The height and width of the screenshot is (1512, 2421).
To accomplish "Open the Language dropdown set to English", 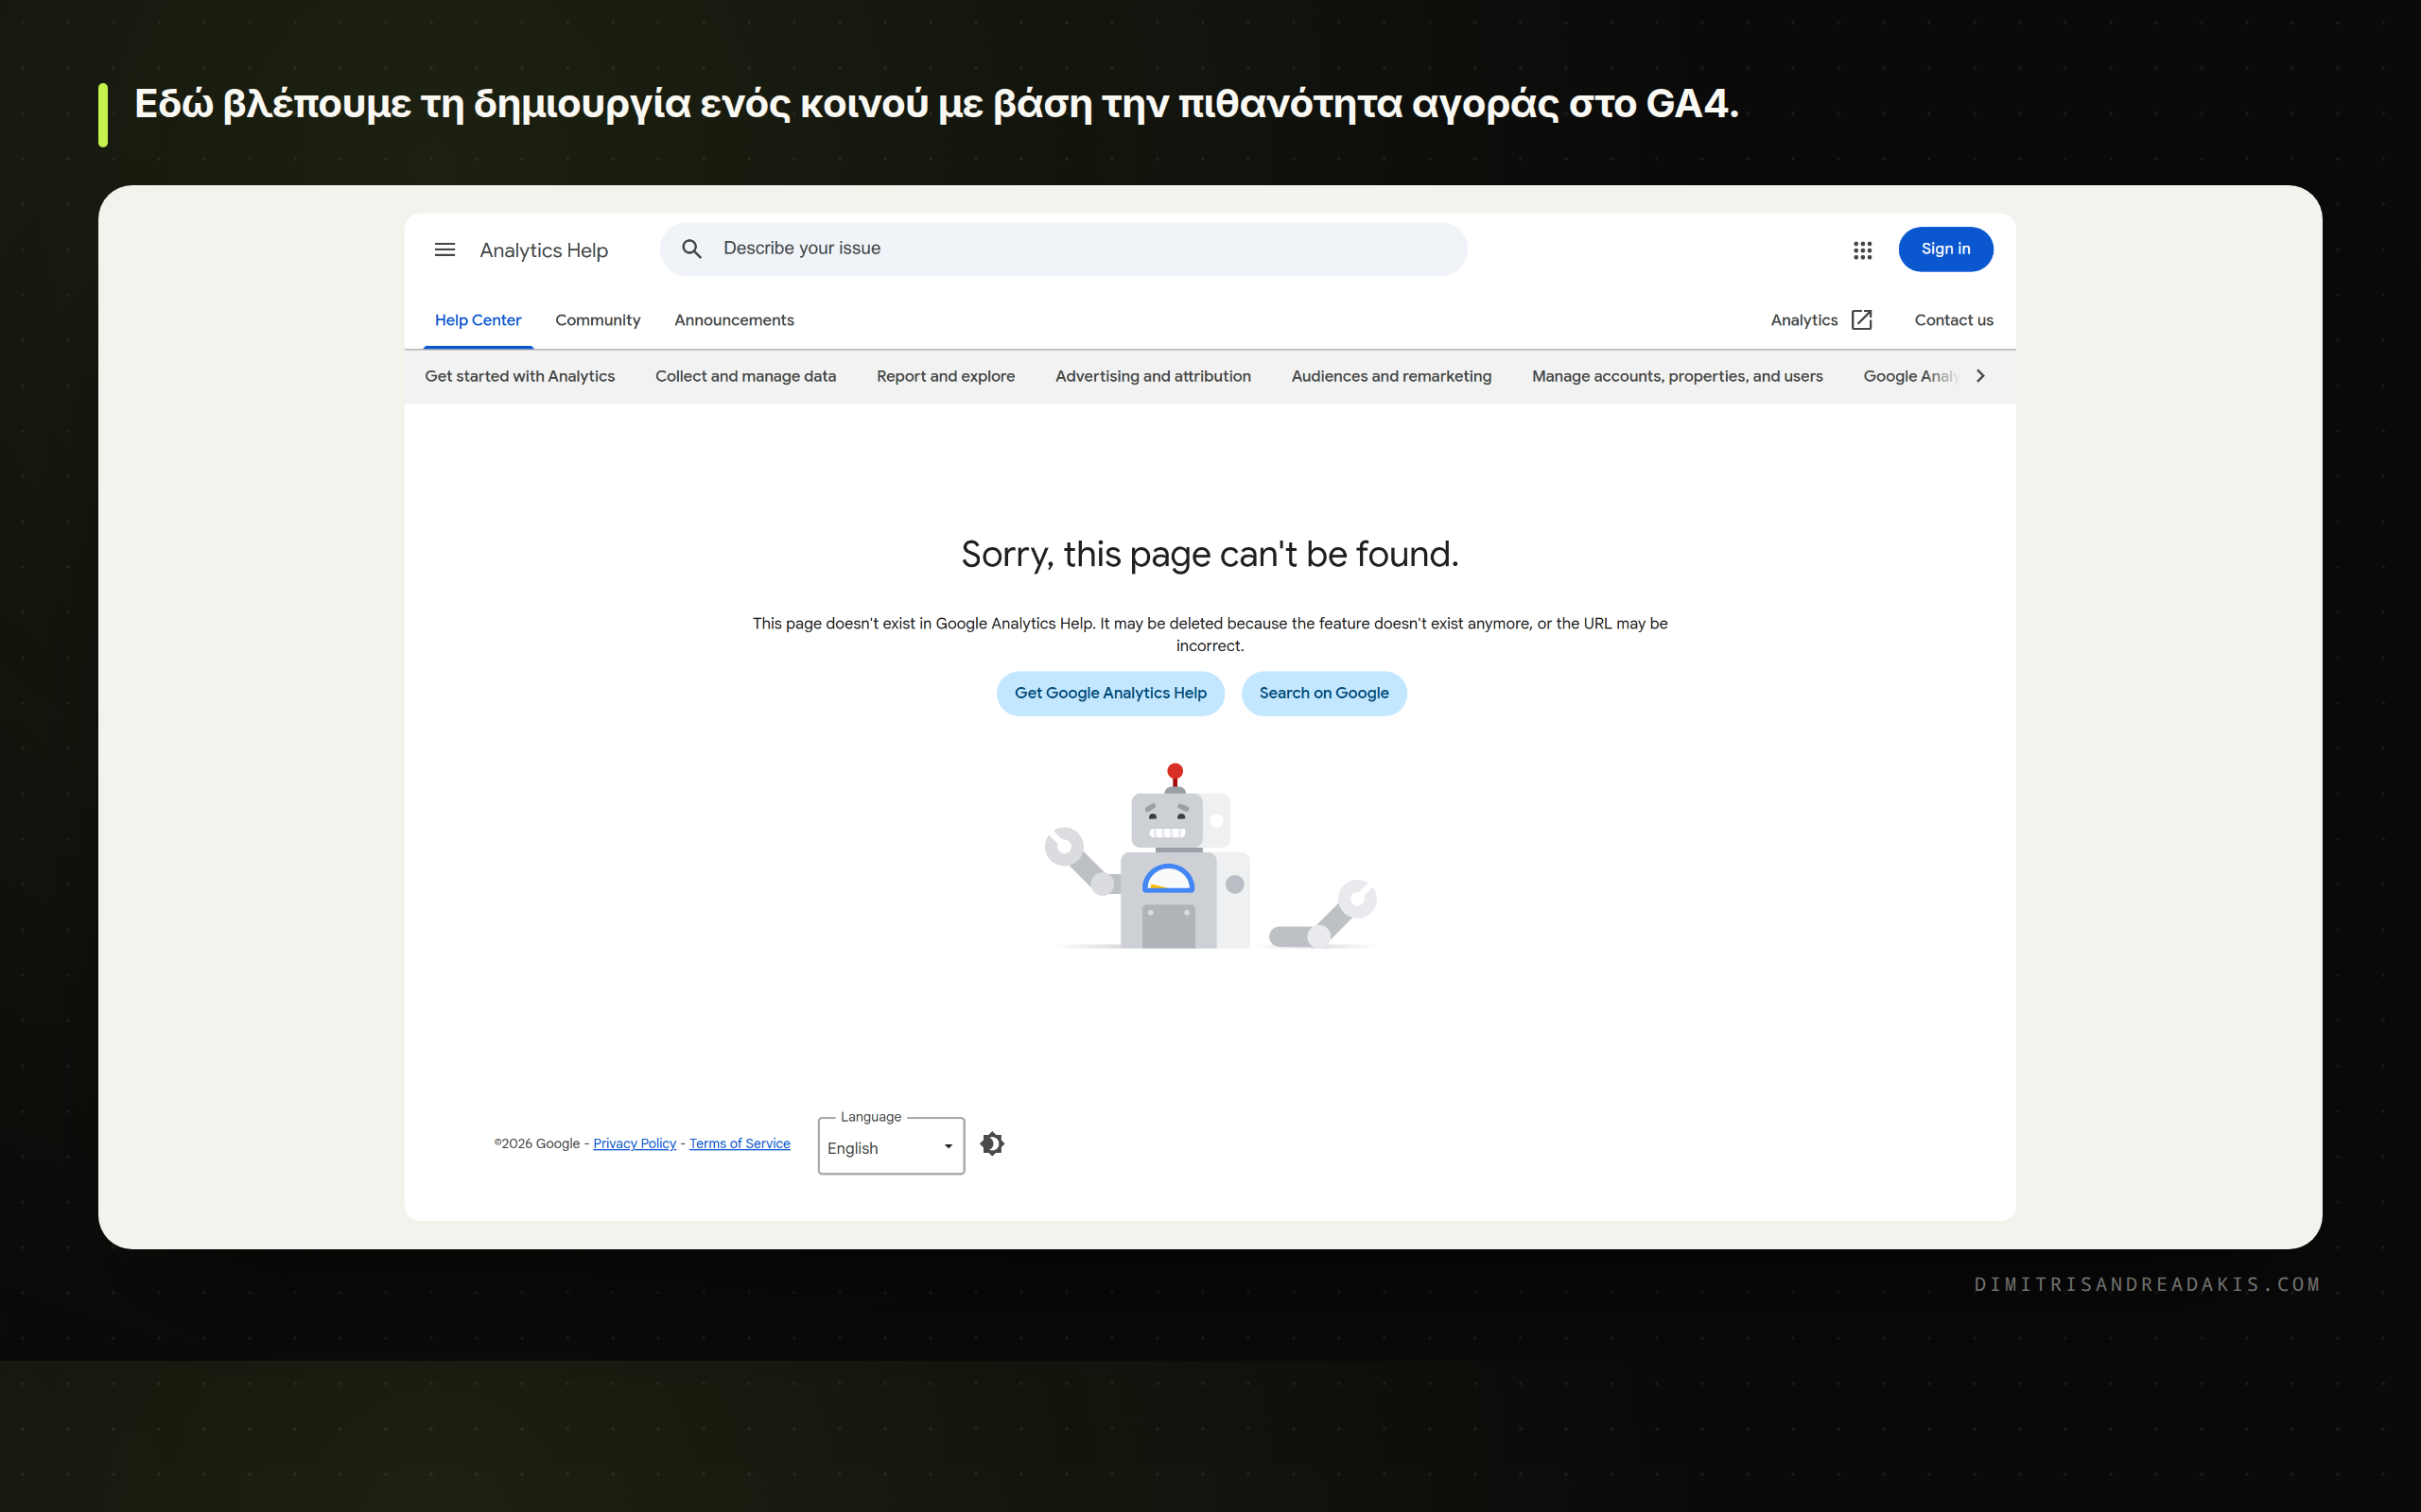I will click(890, 1146).
